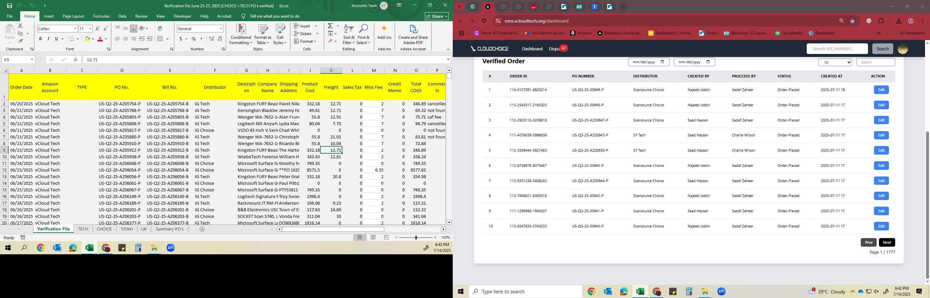Toggle Align Left
The height and width of the screenshot is (298, 930).
coord(118,39)
